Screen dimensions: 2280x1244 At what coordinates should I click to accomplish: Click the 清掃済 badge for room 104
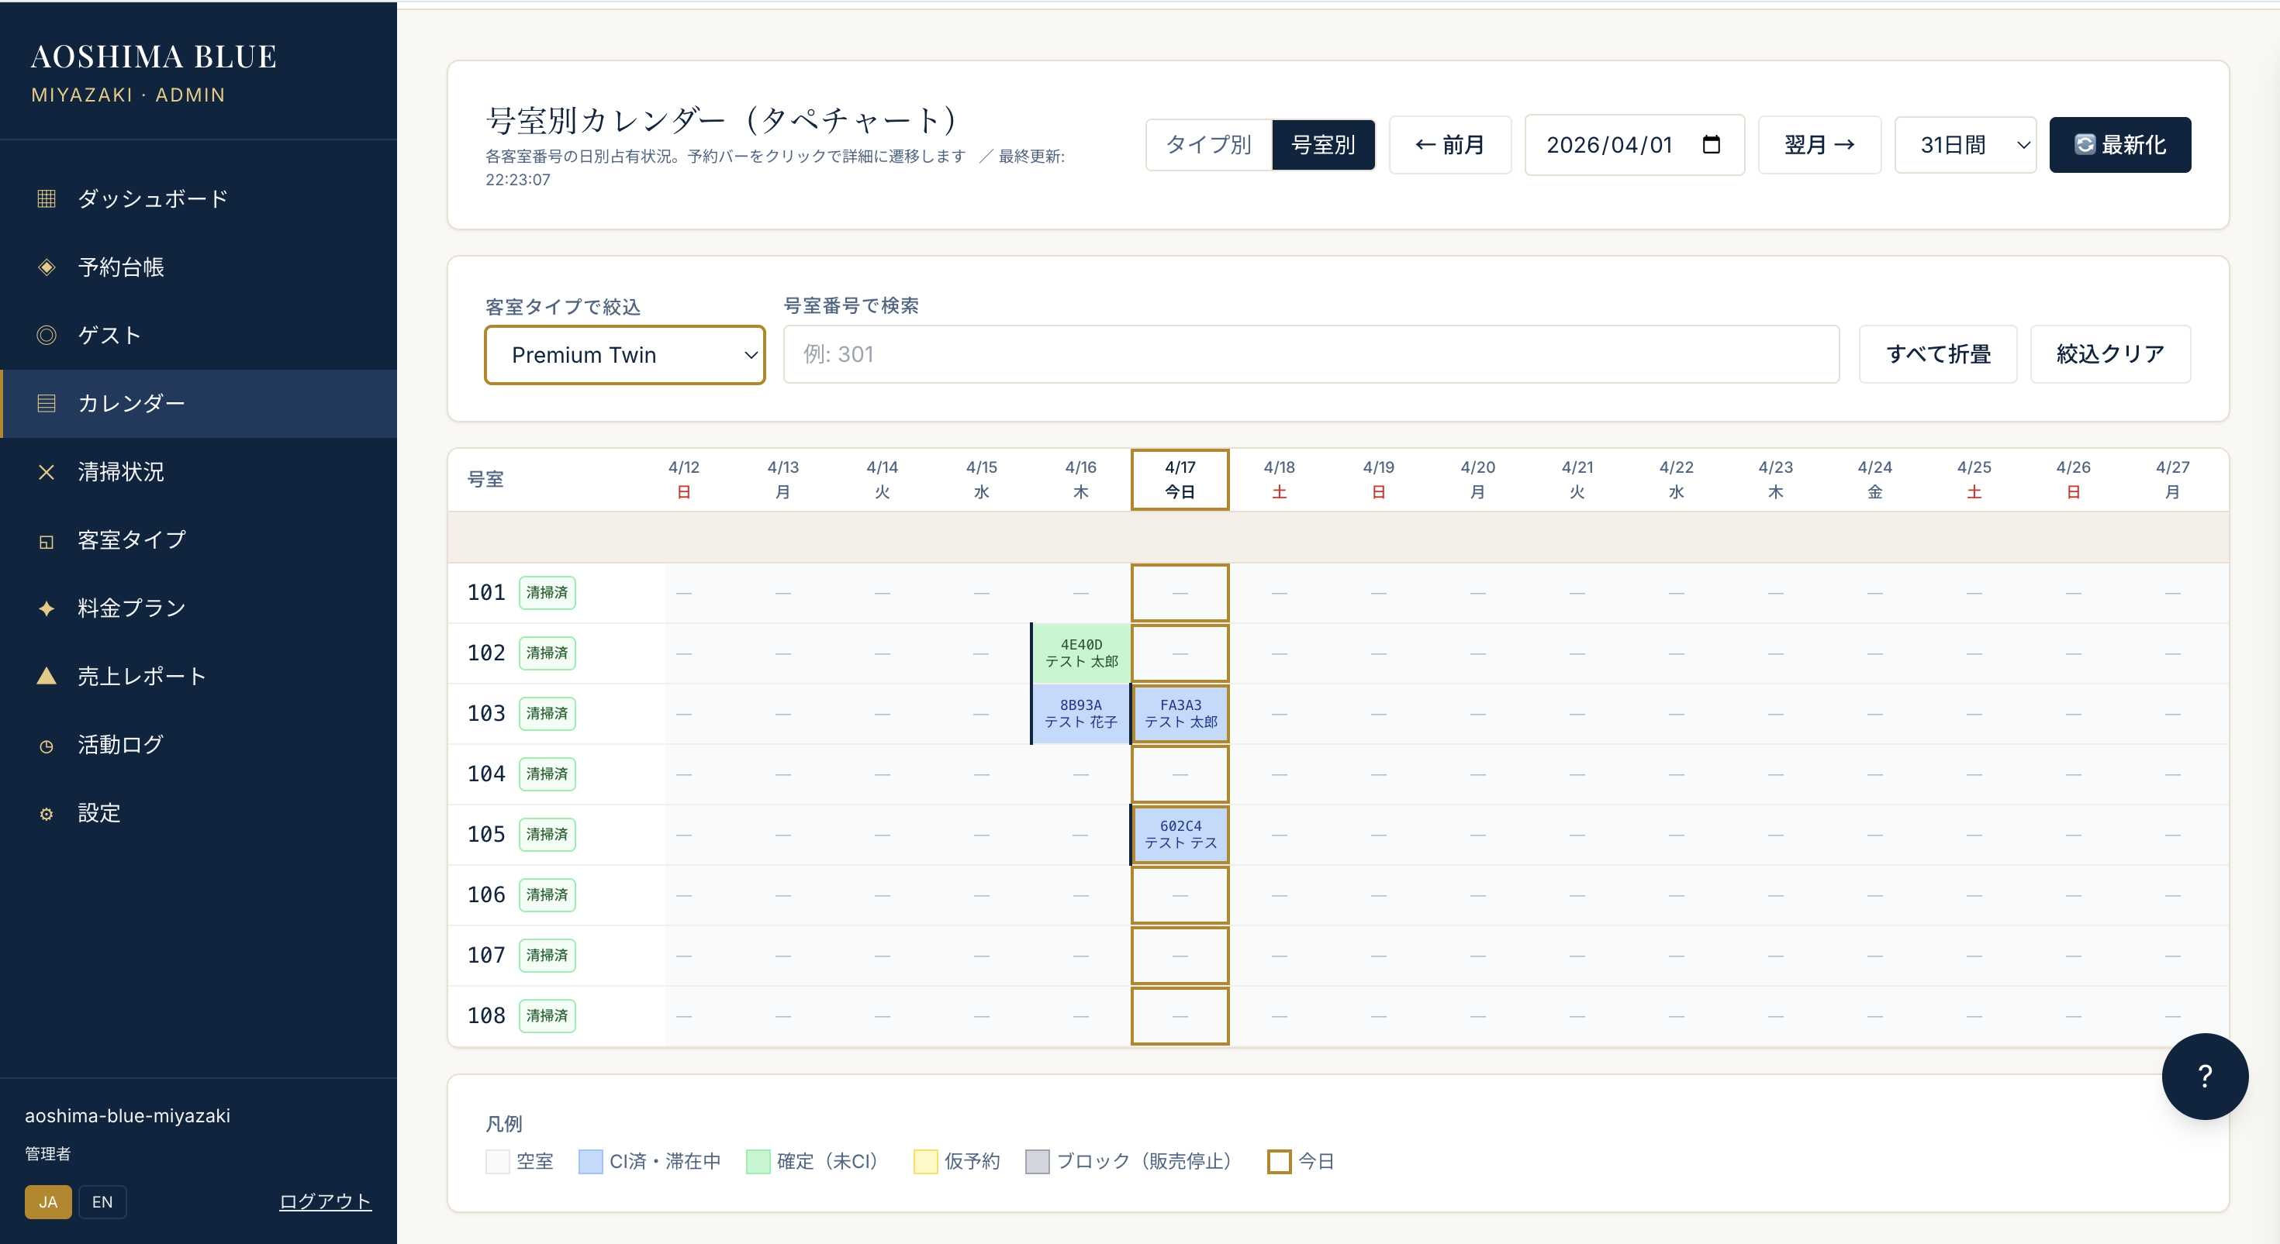click(547, 774)
